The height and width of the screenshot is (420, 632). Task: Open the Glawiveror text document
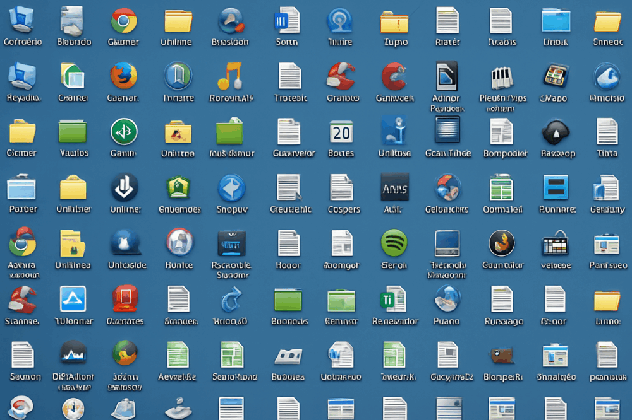(289, 132)
